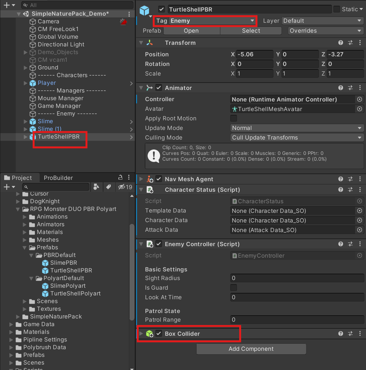Collapse the Transform component
This screenshot has width=366, height=370.
(141, 43)
